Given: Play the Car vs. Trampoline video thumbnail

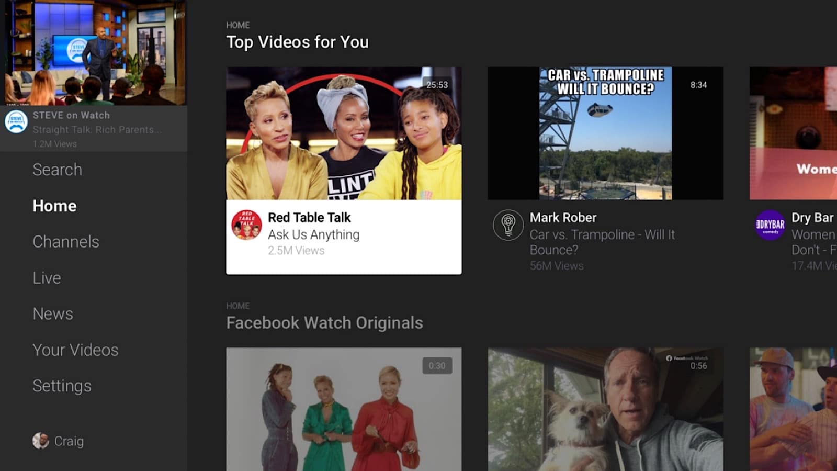Looking at the screenshot, I should pyautogui.click(x=605, y=133).
